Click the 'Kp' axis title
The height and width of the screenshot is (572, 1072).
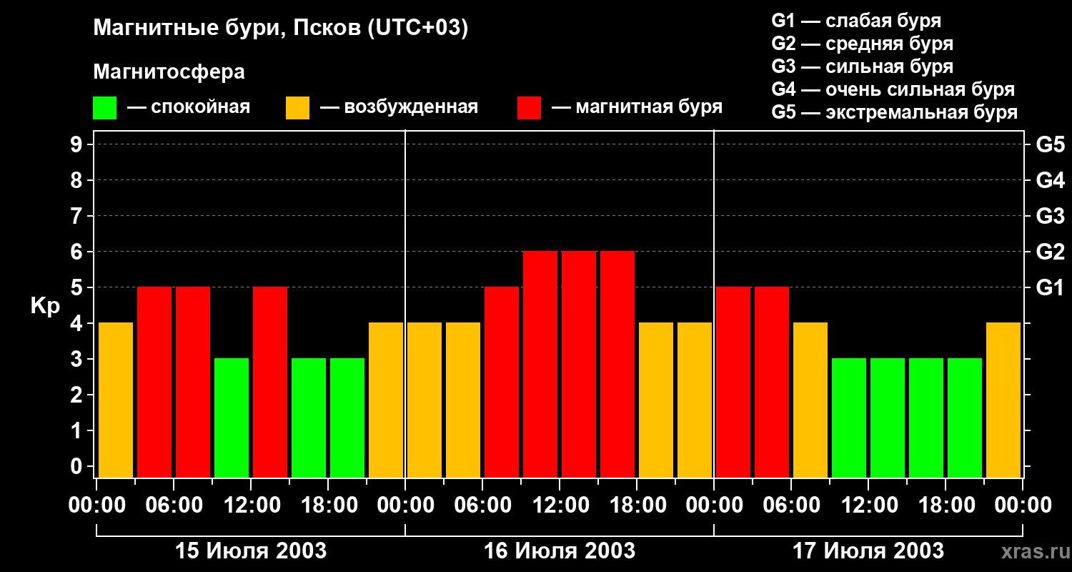[45, 306]
